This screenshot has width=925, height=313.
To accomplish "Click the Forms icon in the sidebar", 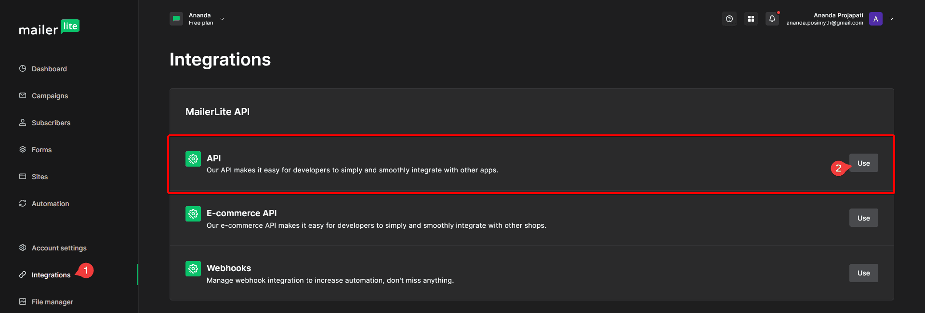I will (x=23, y=149).
